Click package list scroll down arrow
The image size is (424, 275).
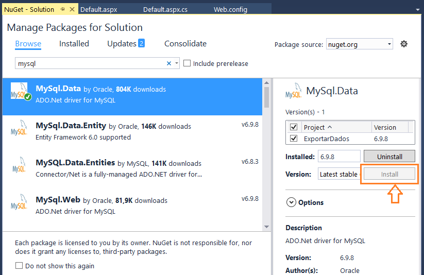point(267,227)
